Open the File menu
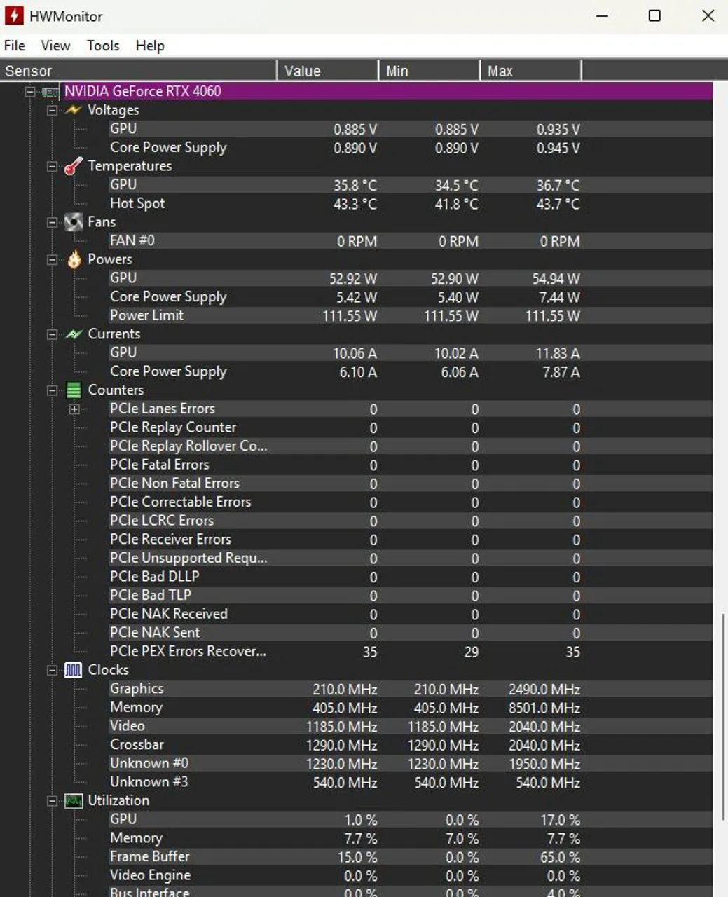 click(15, 46)
